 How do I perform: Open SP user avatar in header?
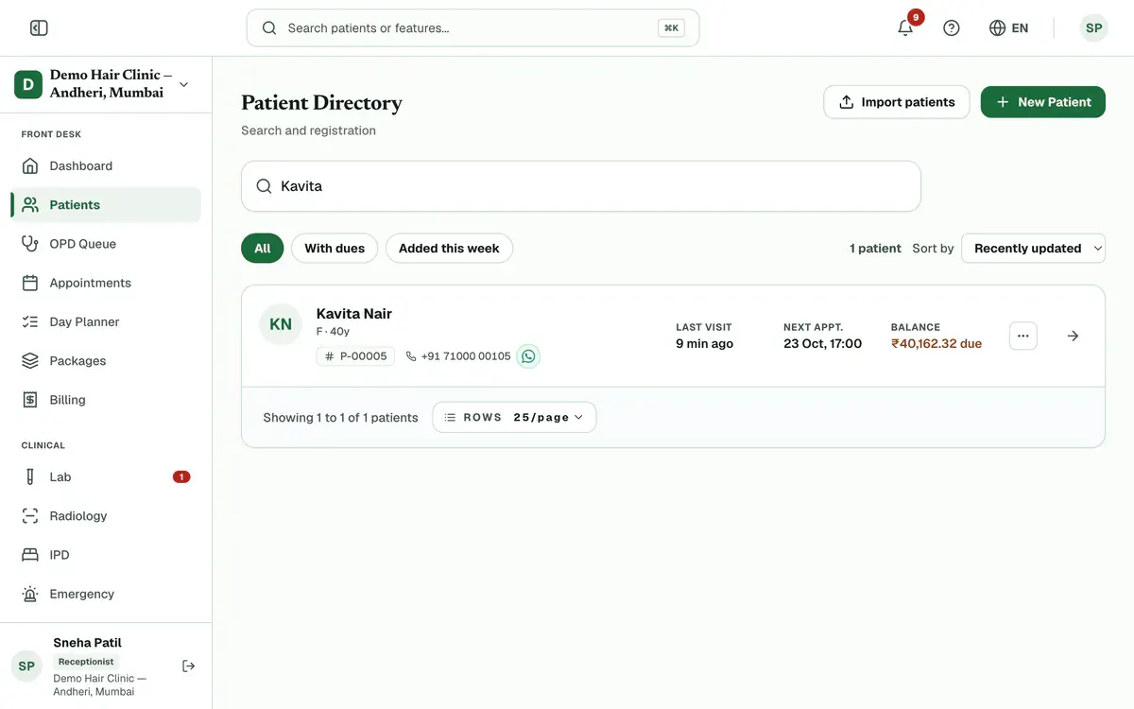pyautogui.click(x=1093, y=28)
